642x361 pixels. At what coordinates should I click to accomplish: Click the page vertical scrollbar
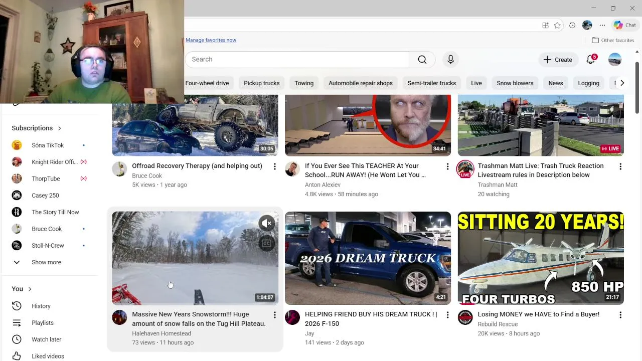tap(637, 88)
